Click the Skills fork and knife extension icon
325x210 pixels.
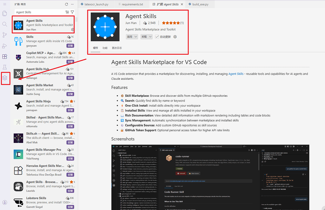coord(18,41)
